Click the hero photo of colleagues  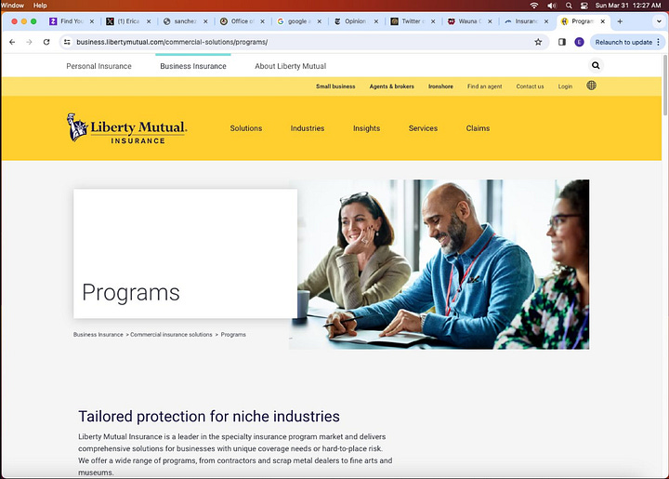coord(439,264)
